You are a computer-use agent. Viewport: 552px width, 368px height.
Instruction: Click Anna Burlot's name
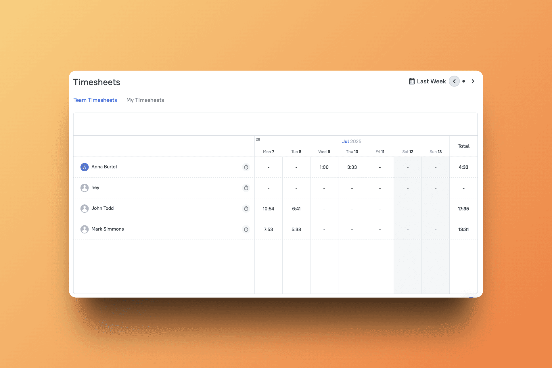104,167
